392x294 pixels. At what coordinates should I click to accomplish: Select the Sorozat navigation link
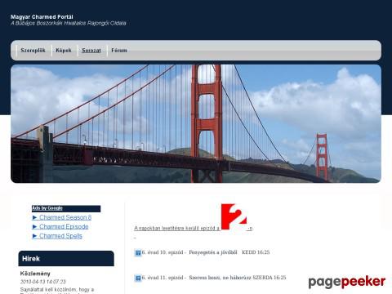[x=91, y=51]
